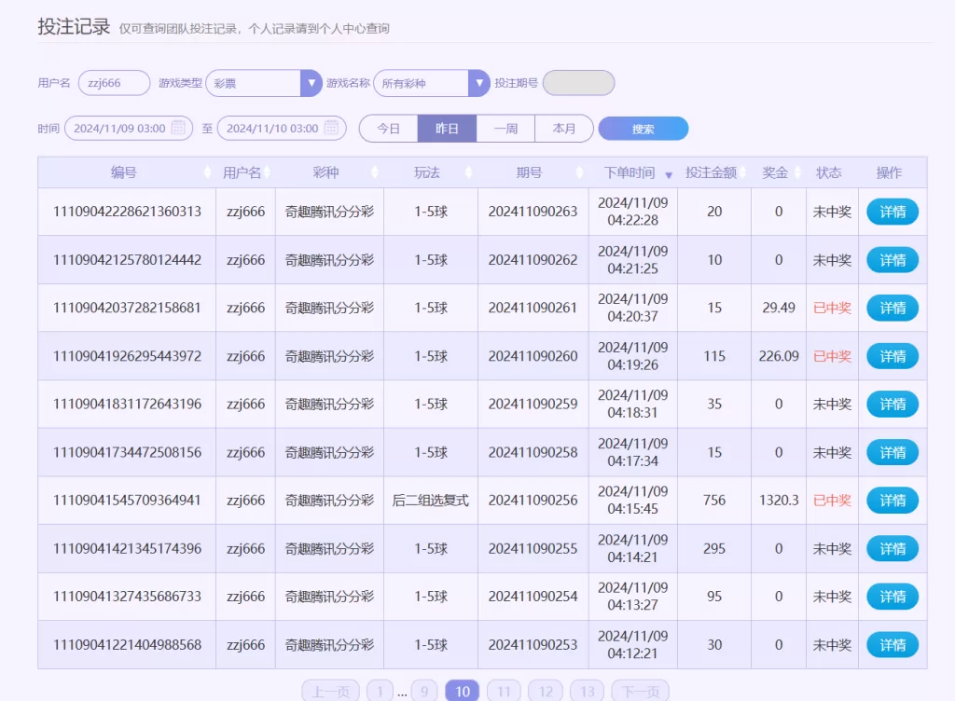The height and width of the screenshot is (701, 955).
Task: Open the start time calendar icon
Action: click(x=178, y=128)
